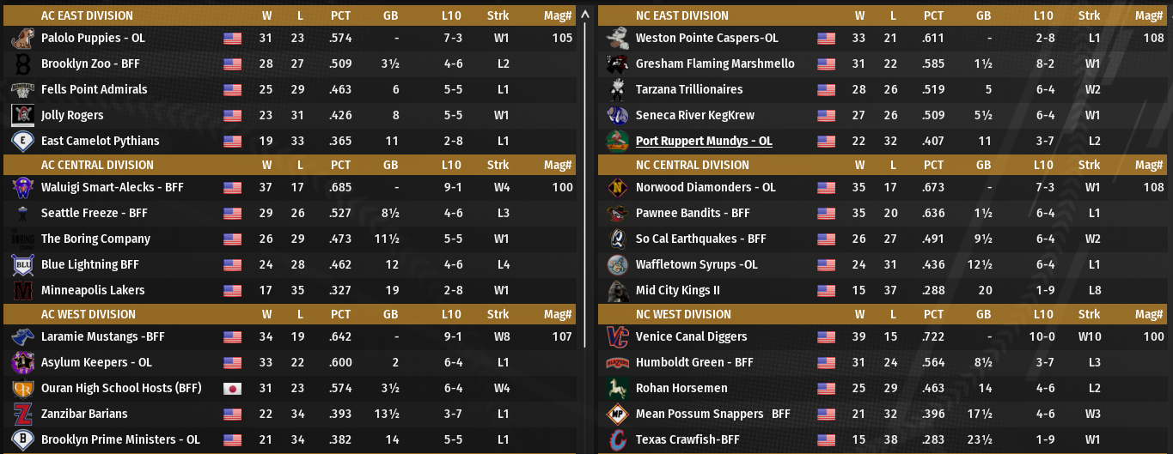
Task: Click the Palolo Puppies team logo
Action: click(22, 39)
